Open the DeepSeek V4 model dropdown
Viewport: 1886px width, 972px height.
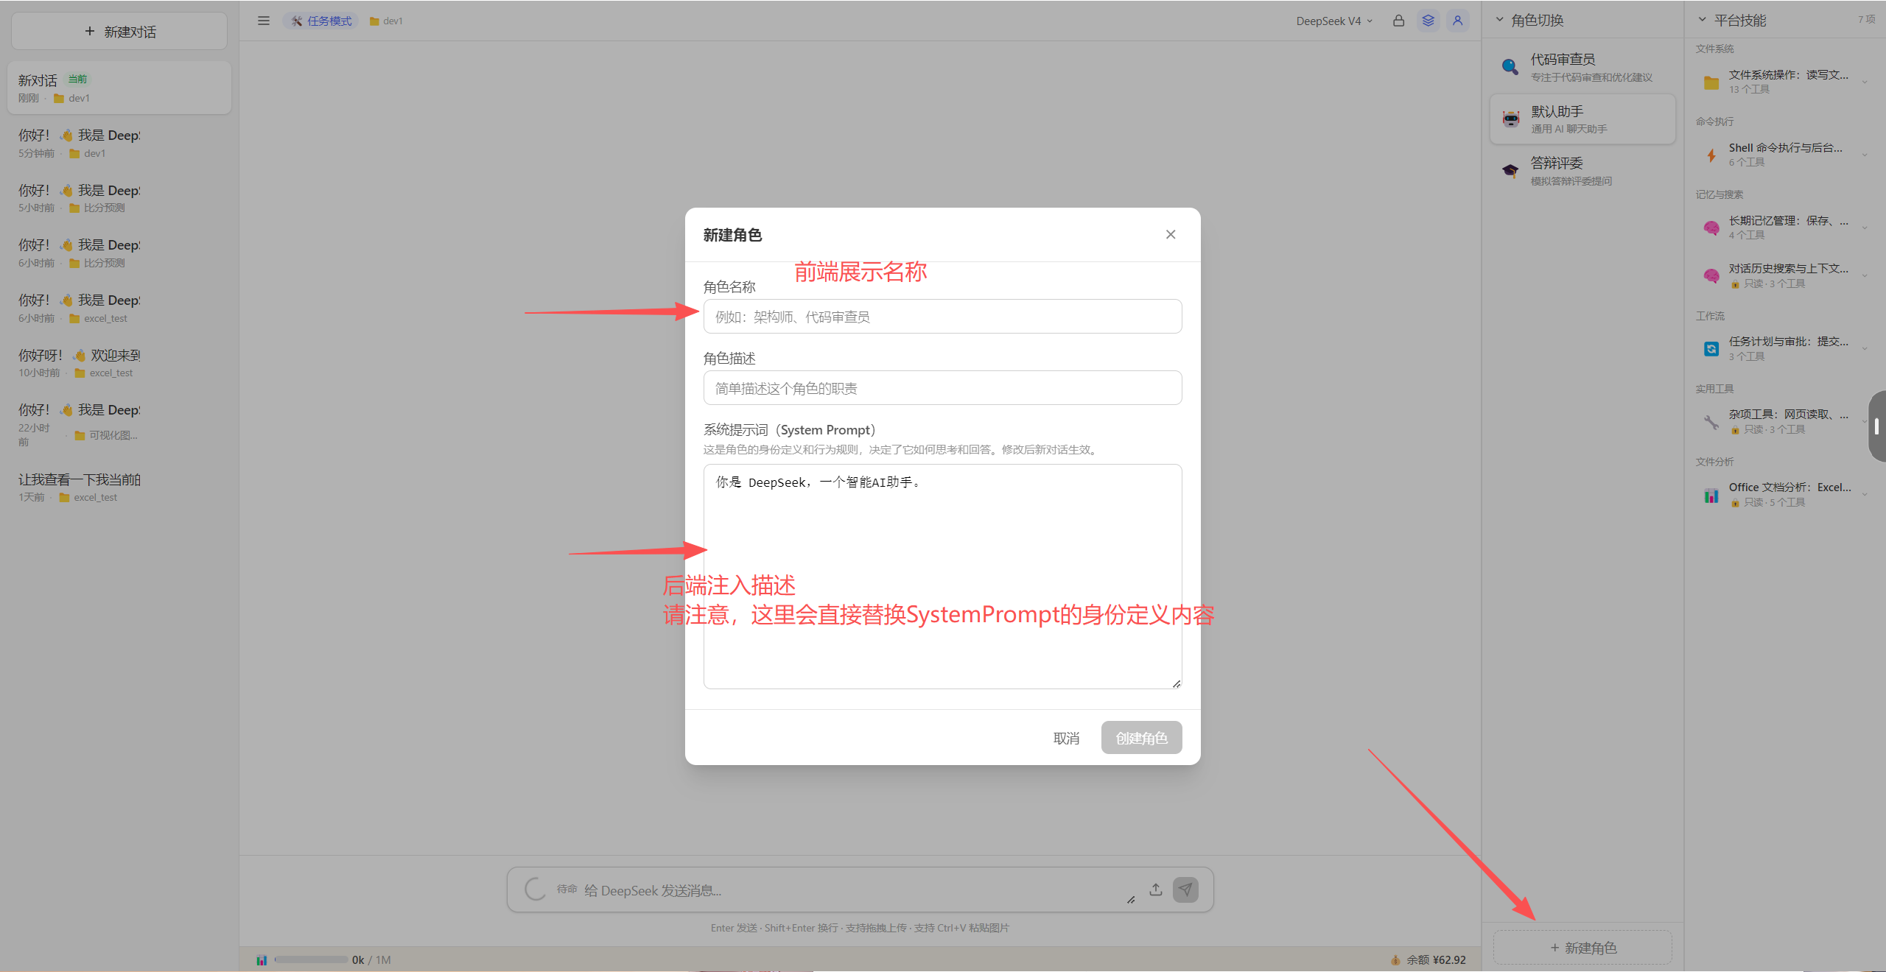pos(1334,21)
